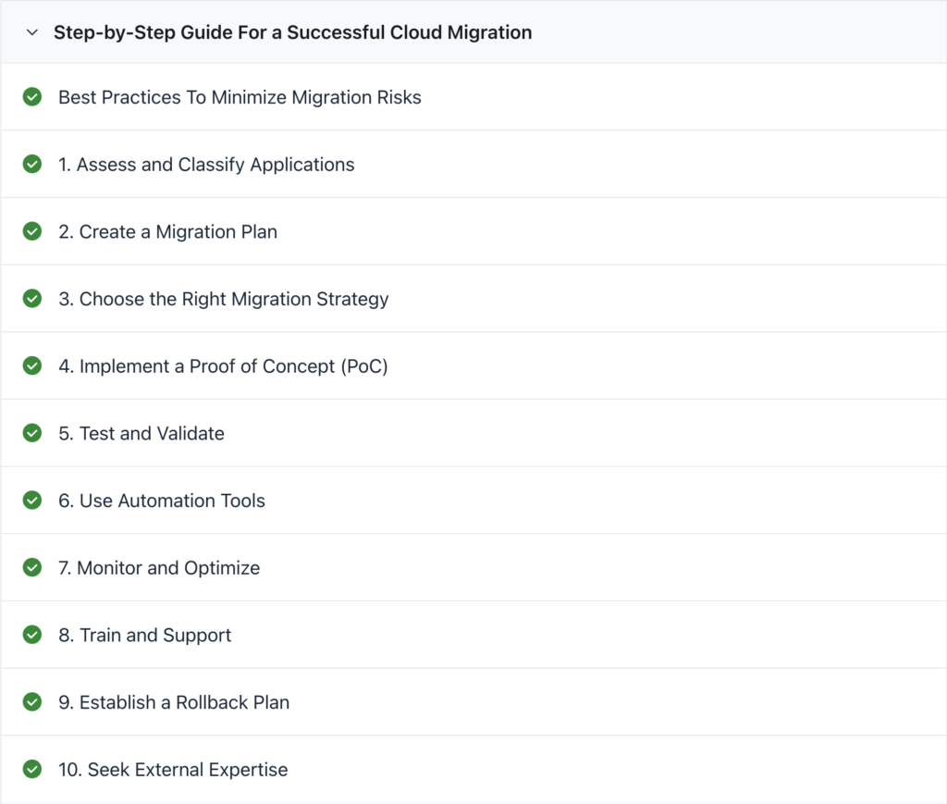947x804 pixels.
Task: Select the checkmark icon for Assess and Classify Applications
Action: tap(32, 164)
